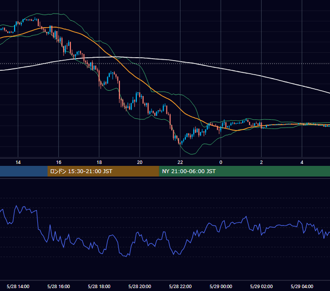Viewport: 330px width, 291px height.
Task: Click the 5/29 04:00 time label
Action: (x=302, y=286)
